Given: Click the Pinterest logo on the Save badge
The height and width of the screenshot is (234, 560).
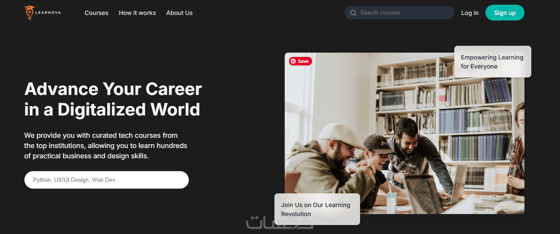Looking at the screenshot, I should (293, 61).
